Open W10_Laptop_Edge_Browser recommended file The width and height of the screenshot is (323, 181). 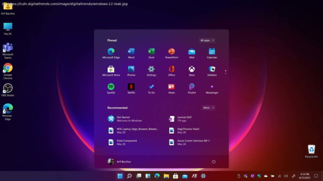133,131
